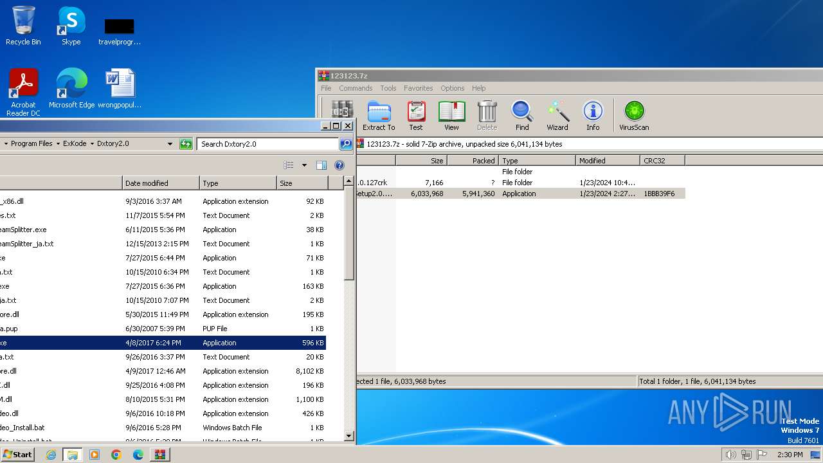The image size is (823, 463).
Task: Click the taskbar clock showing 2:30 PM
Action: [790, 455]
